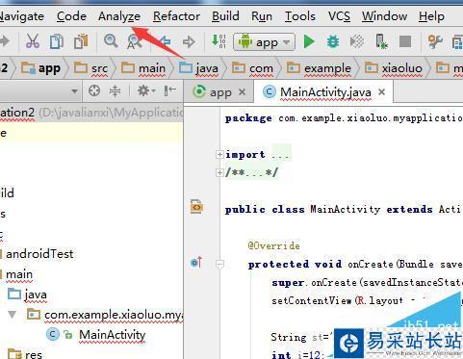The image size is (463, 359).
Task: Open the Refactor menu
Action: click(176, 16)
